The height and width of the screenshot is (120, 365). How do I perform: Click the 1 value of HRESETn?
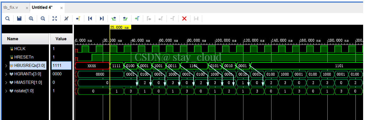coord(53,57)
